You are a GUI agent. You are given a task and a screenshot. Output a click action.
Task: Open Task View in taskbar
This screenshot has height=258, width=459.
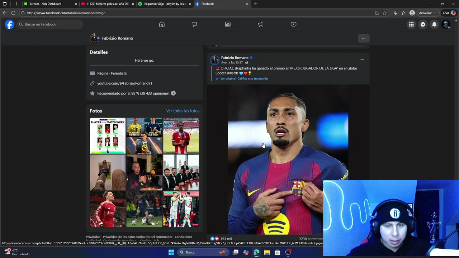[x=236, y=252]
